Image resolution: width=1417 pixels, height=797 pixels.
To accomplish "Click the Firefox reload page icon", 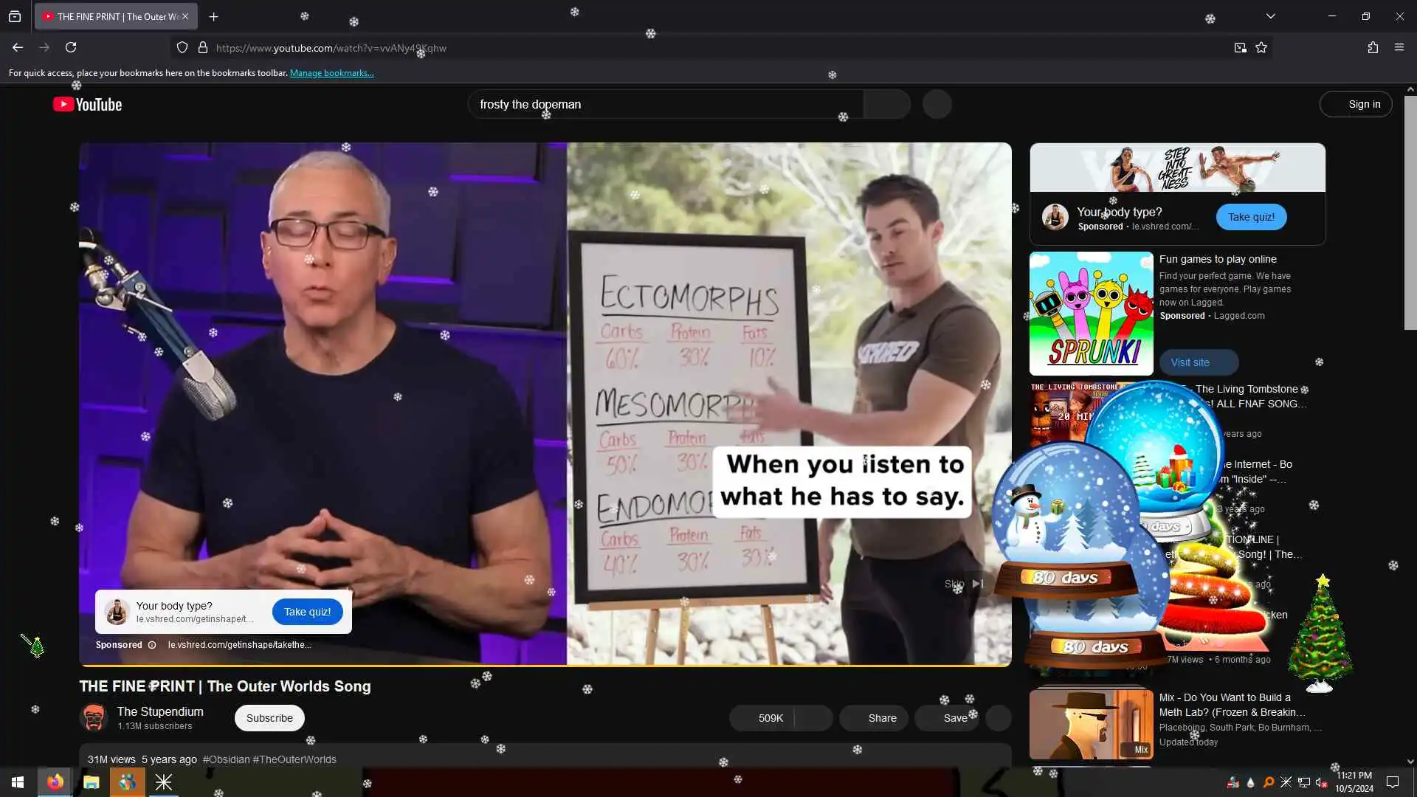I will click(x=71, y=47).
